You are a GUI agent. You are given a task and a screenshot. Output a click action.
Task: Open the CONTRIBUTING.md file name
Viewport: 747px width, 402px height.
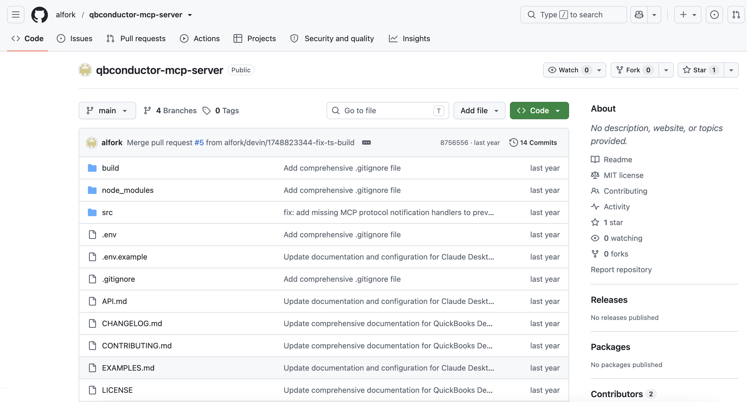point(137,346)
